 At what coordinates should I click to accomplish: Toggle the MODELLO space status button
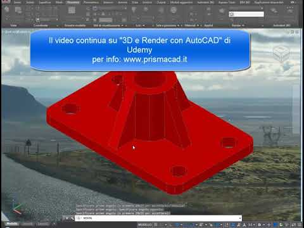point(144,225)
